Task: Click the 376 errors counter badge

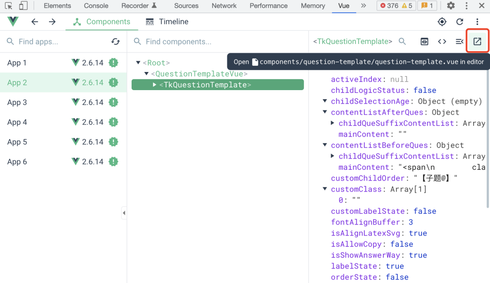Action: click(389, 6)
